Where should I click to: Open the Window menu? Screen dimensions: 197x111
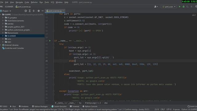pos(59,2)
